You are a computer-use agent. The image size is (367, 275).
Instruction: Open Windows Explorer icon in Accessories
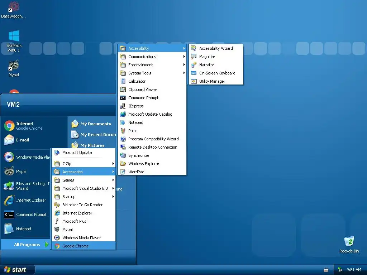123,164
